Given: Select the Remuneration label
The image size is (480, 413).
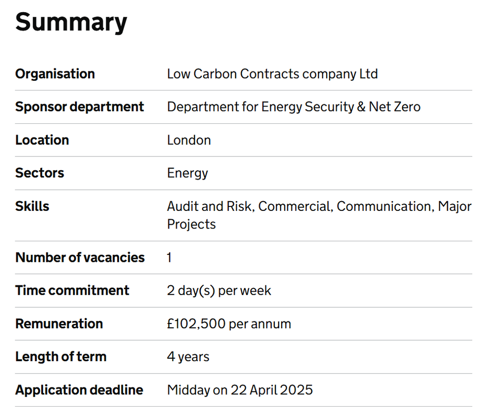Looking at the screenshot, I should [x=59, y=323].
